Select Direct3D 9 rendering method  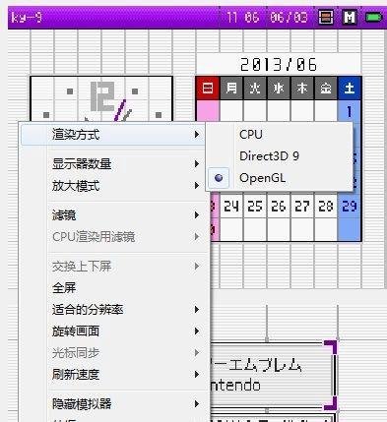[x=279, y=156]
